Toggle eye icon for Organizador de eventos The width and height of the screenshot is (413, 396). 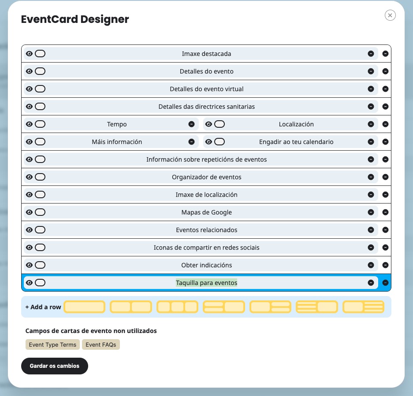pyautogui.click(x=29, y=177)
